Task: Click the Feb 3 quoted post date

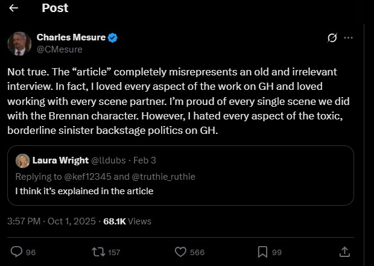Action: (144, 161)
